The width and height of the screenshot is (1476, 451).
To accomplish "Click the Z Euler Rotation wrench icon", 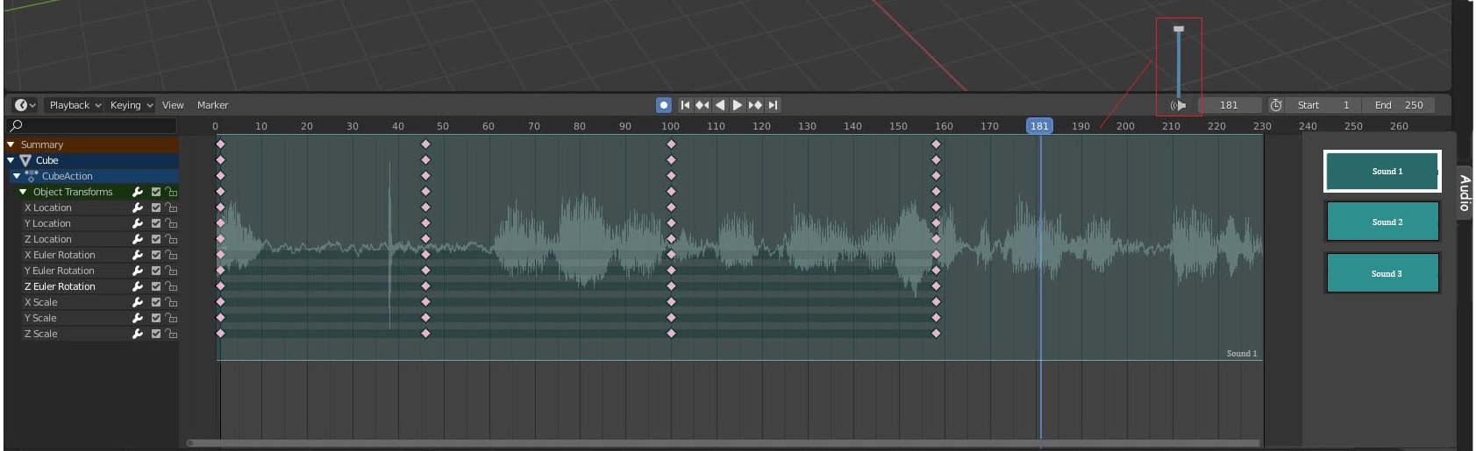I will (x=138, y=286).
